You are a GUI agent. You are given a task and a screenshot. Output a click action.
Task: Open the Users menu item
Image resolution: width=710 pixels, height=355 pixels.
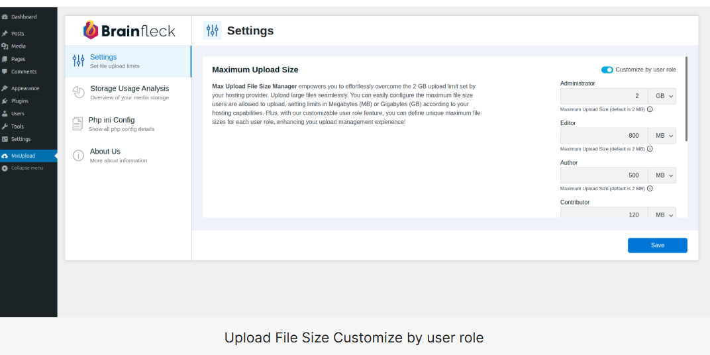coord(28,114)
